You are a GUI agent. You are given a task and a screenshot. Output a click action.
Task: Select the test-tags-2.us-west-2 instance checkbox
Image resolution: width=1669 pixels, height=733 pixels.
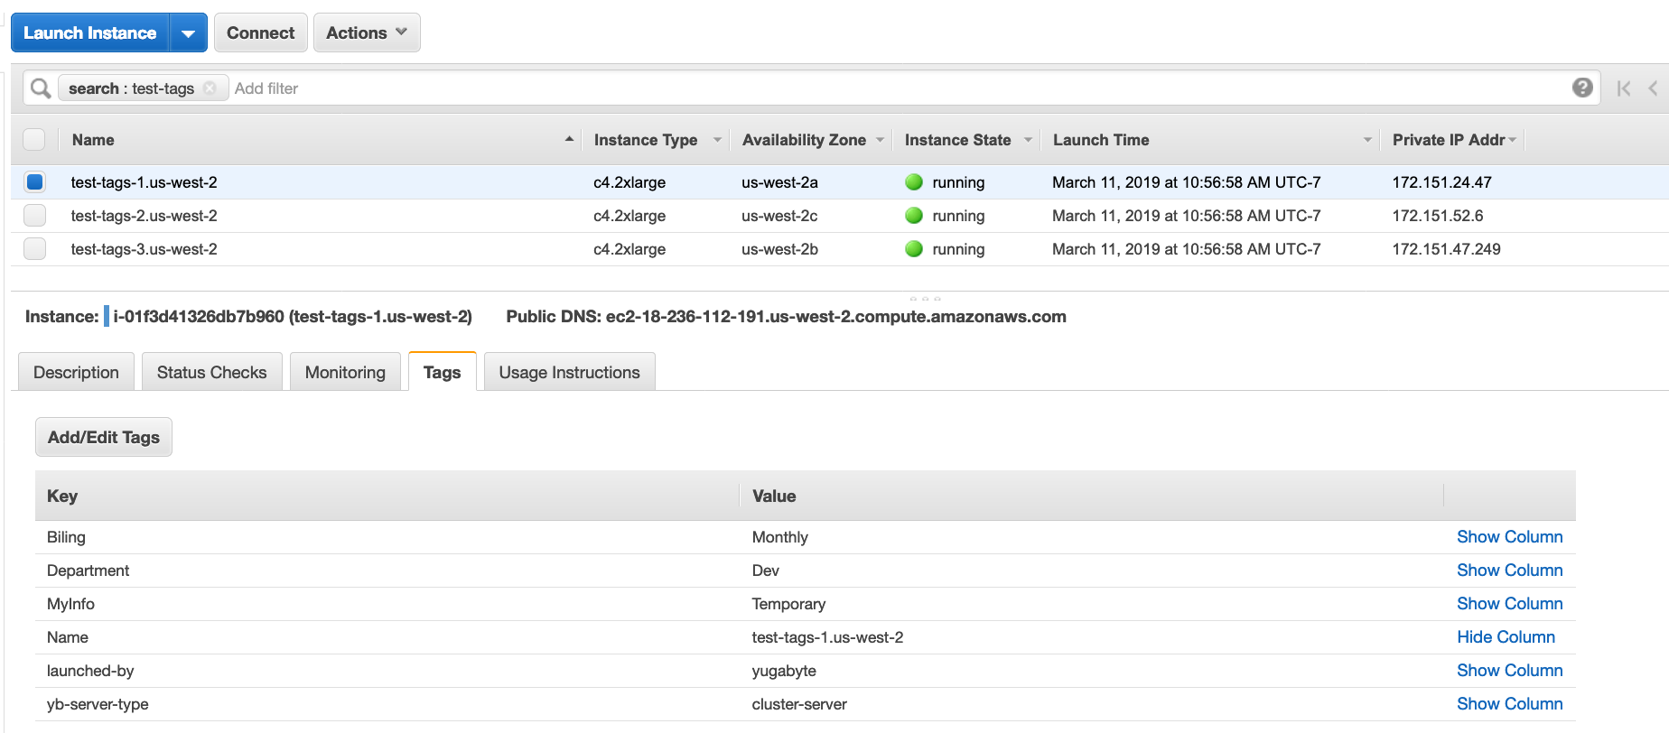tap(34, 216)
